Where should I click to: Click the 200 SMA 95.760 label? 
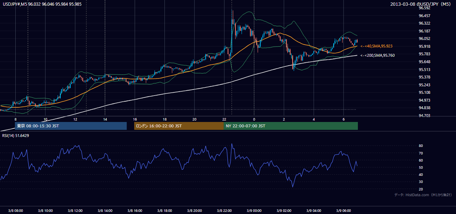click(x=378, y=55)
